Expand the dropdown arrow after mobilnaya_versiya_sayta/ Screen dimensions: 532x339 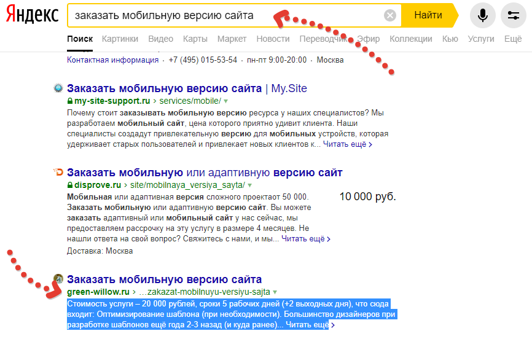pyautogui.click(x=249, y=185)
